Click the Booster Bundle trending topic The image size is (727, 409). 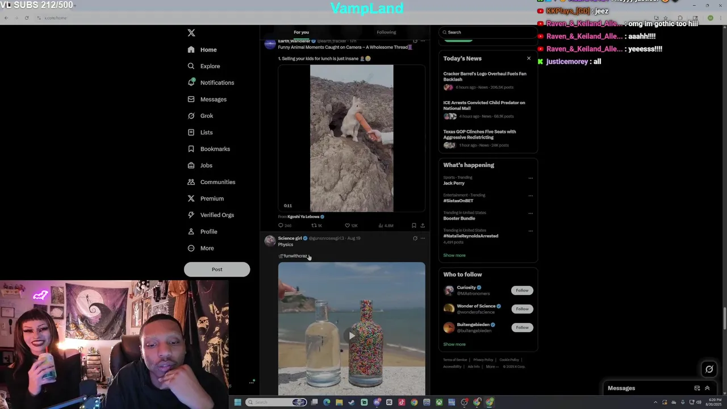459,218
